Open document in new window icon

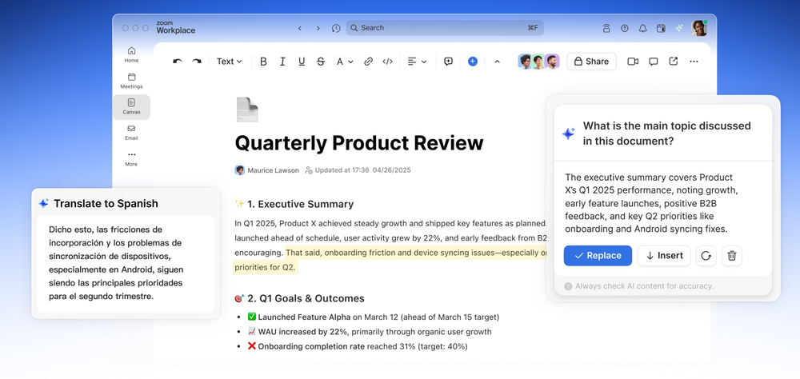(x=674, y=62)
